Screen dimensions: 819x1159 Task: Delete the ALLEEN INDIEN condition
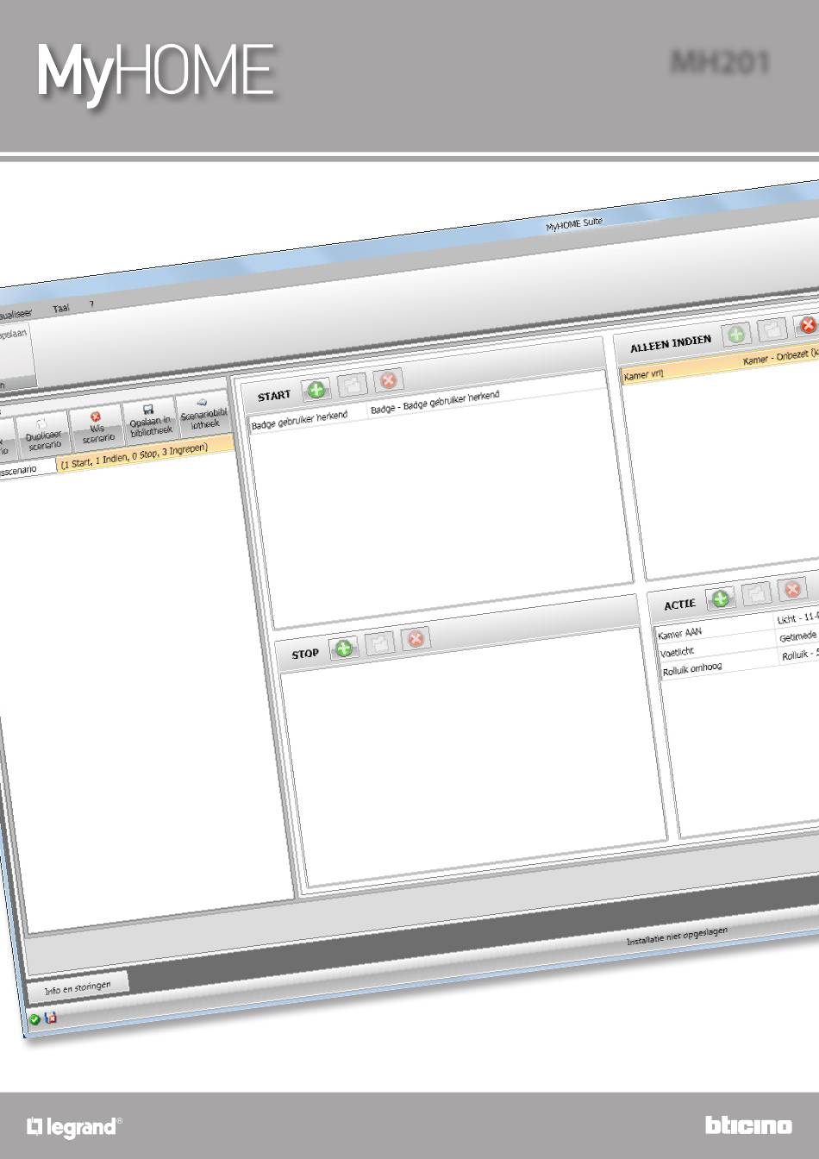coord(807,325)
